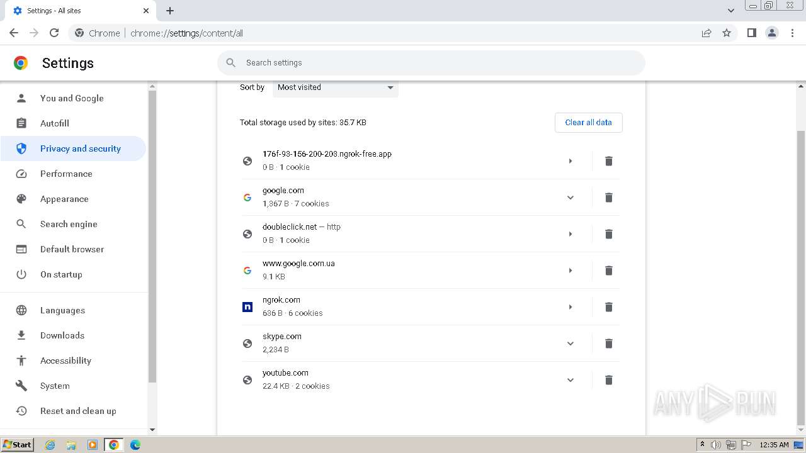
Task: Open the Chrome profile avatar
Action: (x=772, y=33)
